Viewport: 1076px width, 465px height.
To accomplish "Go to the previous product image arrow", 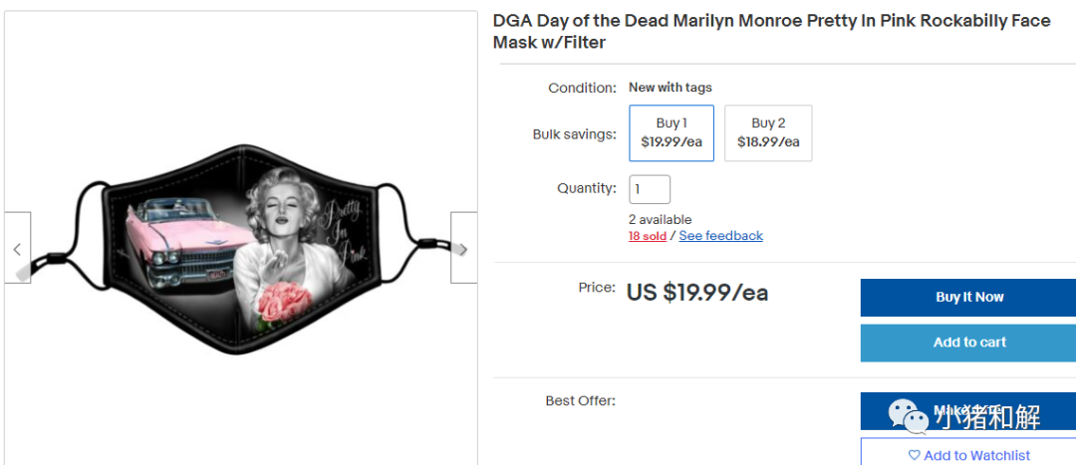I will (x=17, y=248).
